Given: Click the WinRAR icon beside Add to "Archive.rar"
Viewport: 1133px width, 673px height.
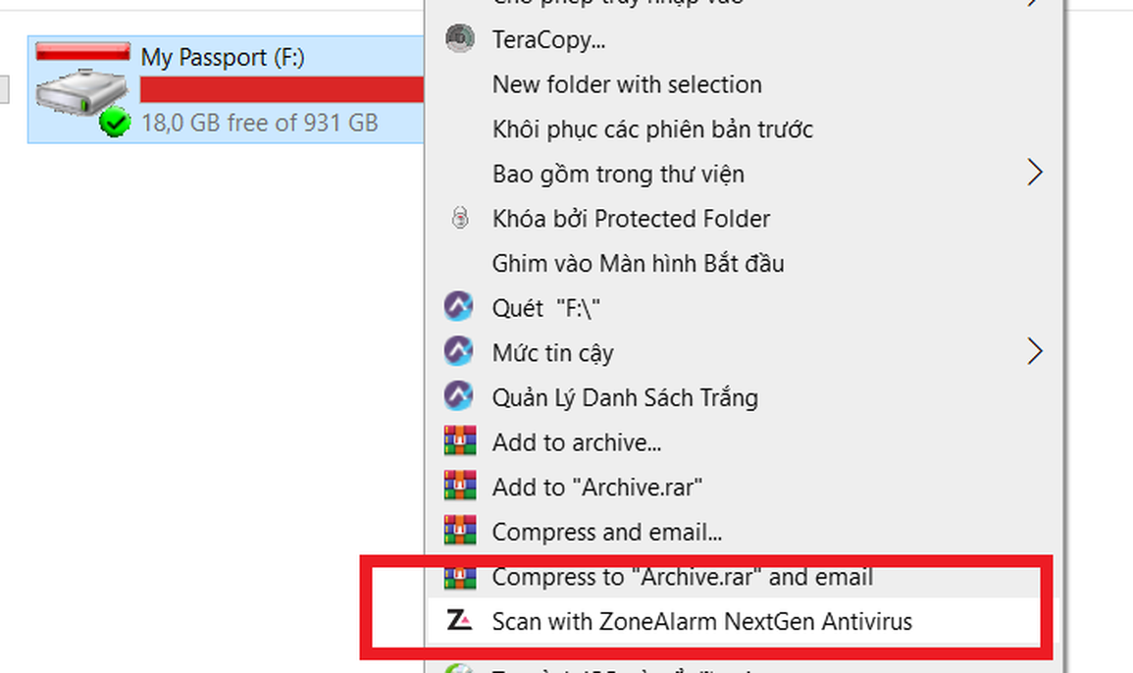Looking at the screenshot, I should click(x=460, y=486).
